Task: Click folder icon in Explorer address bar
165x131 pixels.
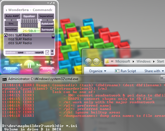Action: pyautogui.click(x=107, y=61)
